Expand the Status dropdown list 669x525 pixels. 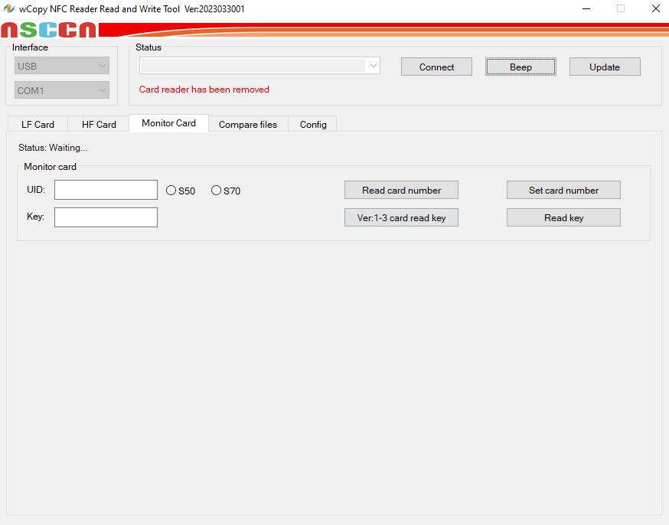[x=373, y=65]
